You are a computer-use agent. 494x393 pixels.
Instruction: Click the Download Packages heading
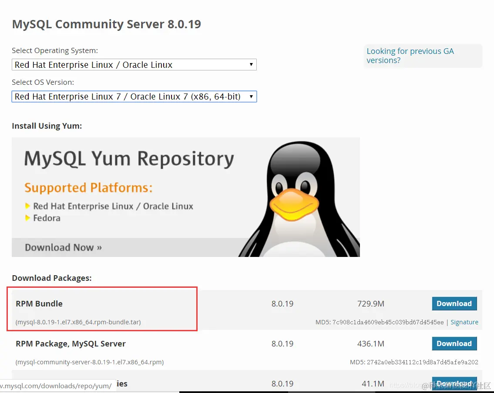(x=52, y=278)
